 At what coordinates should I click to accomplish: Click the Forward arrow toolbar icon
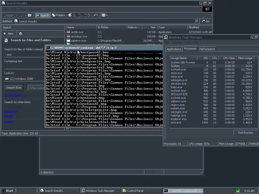click(x=21, y=15)
